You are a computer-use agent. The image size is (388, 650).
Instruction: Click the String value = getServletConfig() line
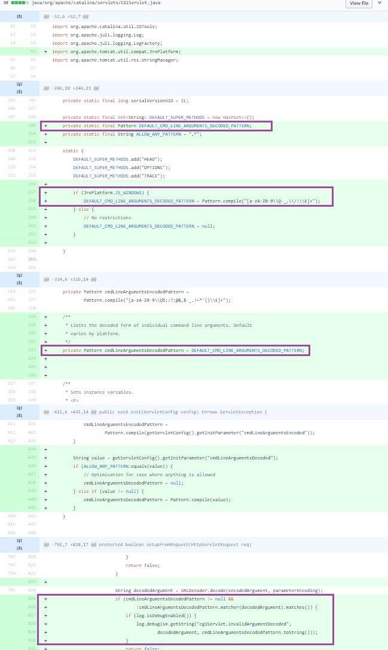point(176,458)
